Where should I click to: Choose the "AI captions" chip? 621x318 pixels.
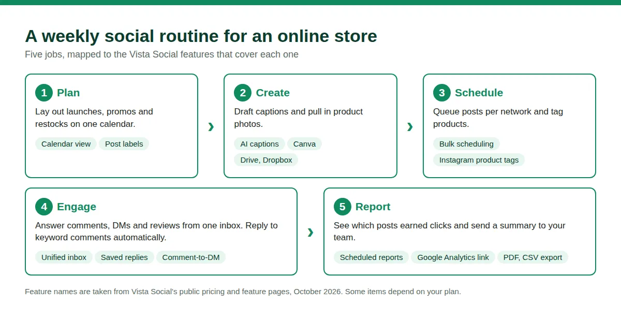259,144
